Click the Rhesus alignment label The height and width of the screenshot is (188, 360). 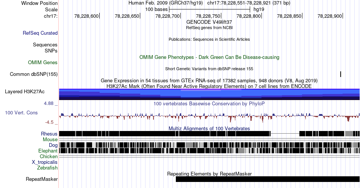point(49,134)
